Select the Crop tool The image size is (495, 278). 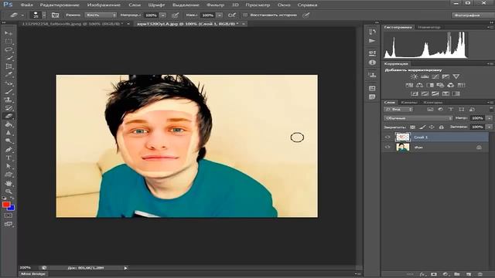click(x=9, y=66)
